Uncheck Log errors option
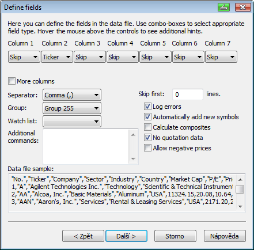254x250 pixels. 147,107
